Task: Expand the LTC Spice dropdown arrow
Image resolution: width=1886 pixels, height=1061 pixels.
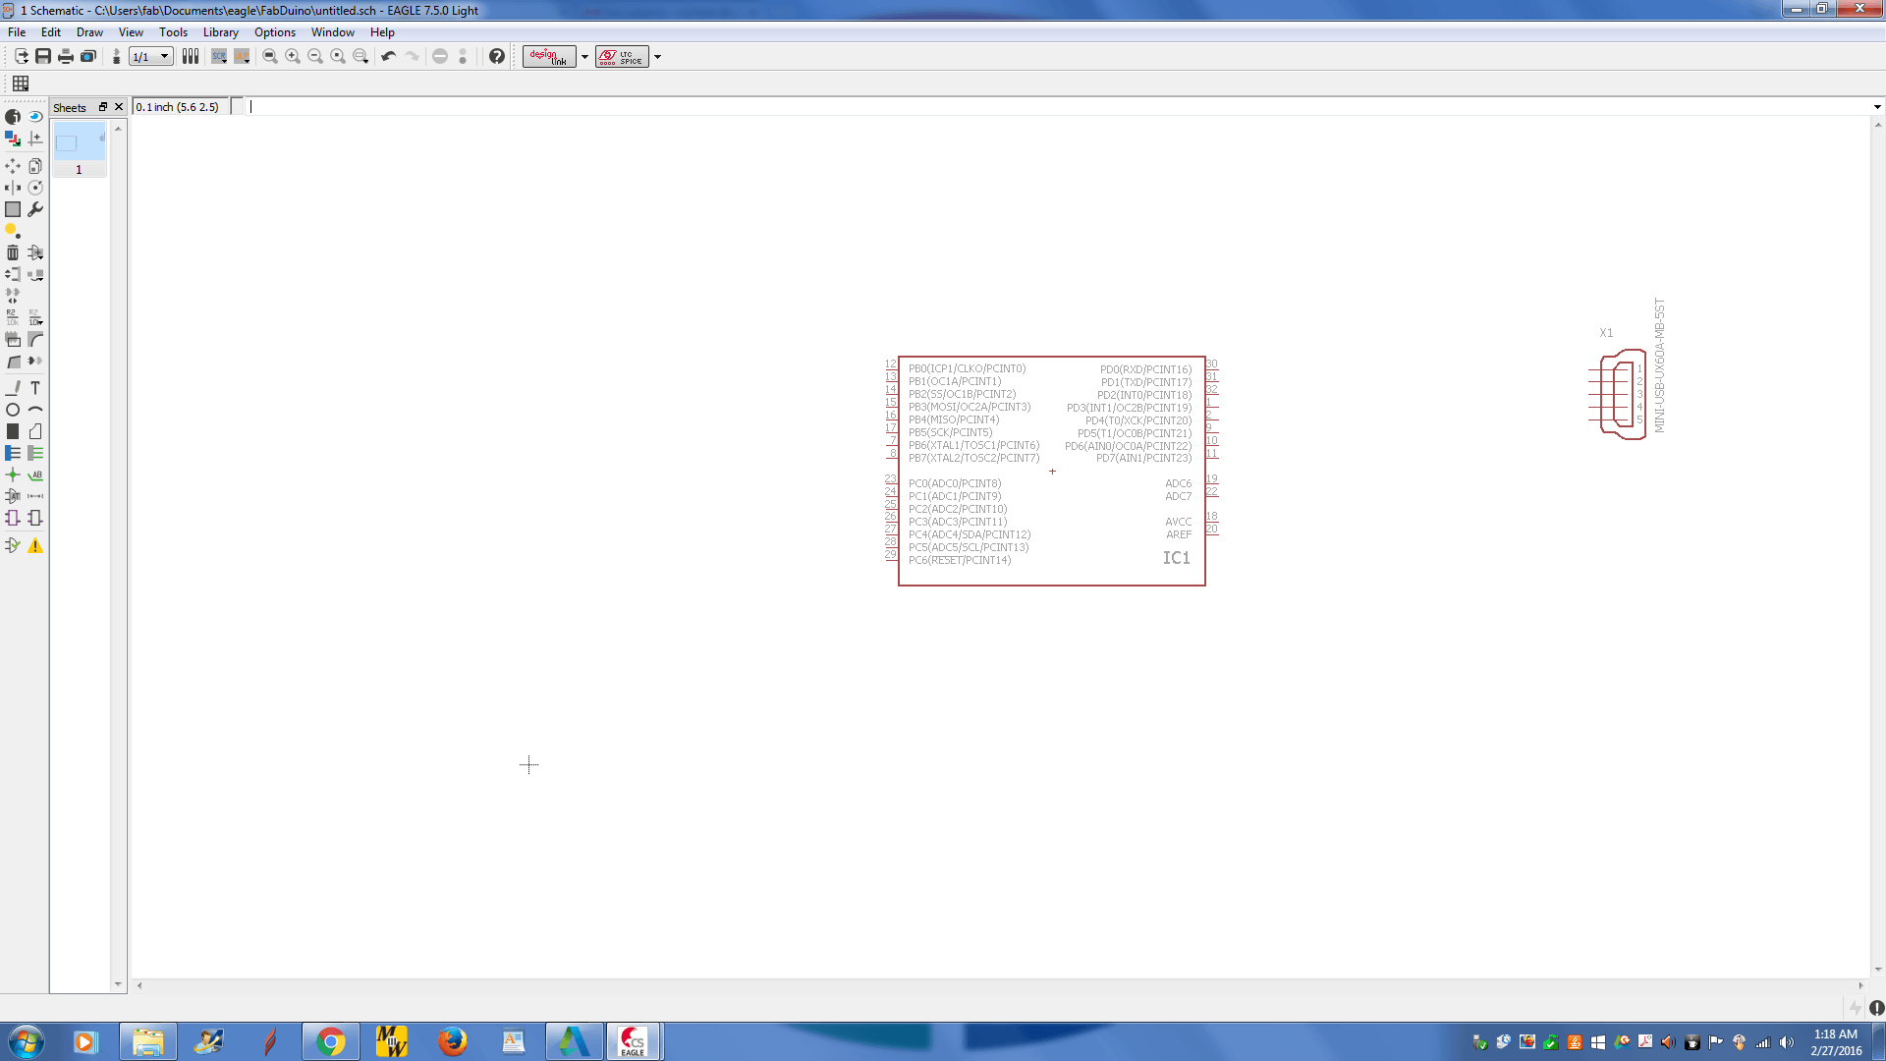Action: pos(657,56)
